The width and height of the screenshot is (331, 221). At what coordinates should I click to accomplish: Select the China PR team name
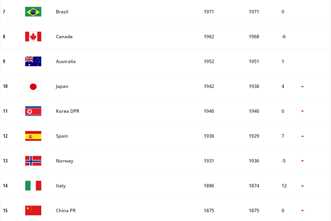(66, 211)
